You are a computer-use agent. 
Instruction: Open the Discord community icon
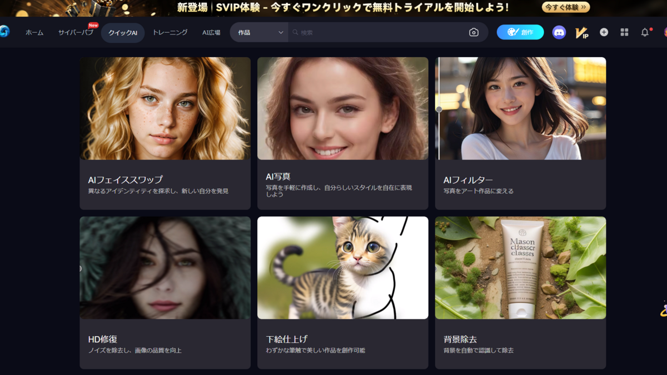pyautogui.click(x=559, y=32)
